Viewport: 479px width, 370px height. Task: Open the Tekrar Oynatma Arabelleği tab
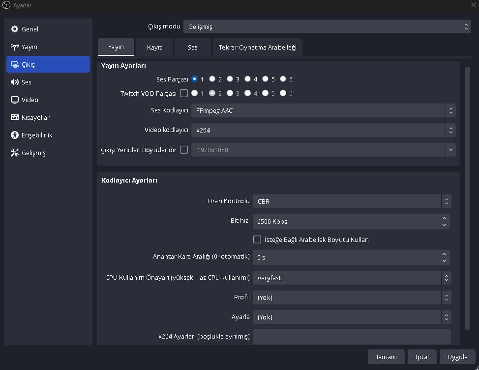(x=257, y=48)
